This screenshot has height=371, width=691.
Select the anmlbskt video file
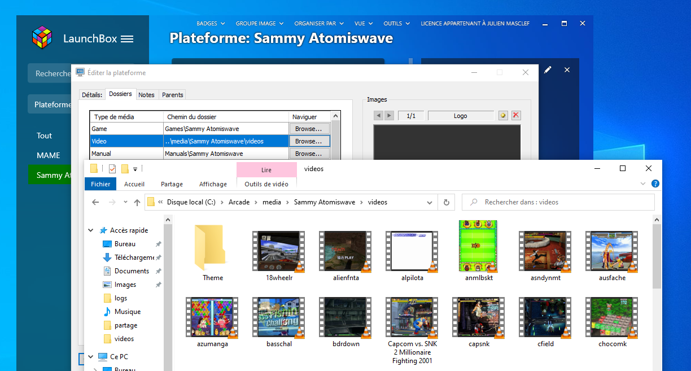pyautogui.click(x=479, y=250)
